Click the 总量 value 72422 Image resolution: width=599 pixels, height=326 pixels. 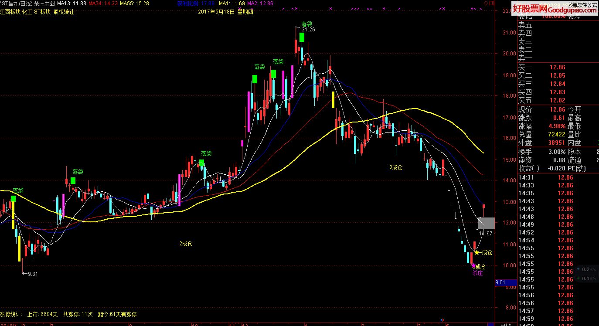coord(558,134)
